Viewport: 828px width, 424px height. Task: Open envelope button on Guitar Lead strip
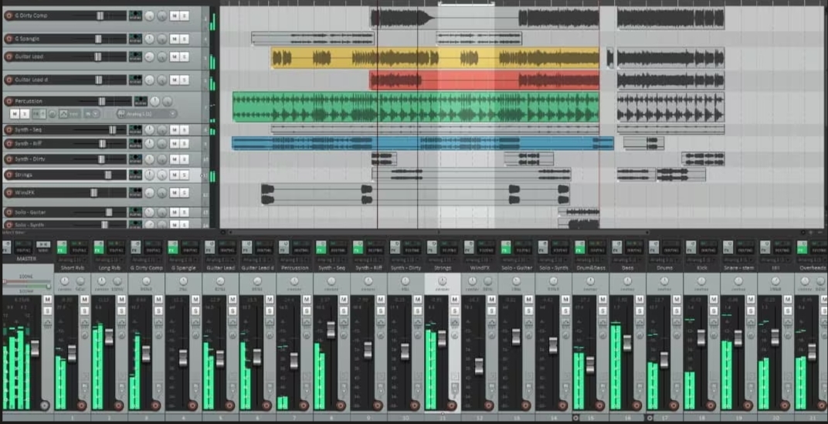232,322
